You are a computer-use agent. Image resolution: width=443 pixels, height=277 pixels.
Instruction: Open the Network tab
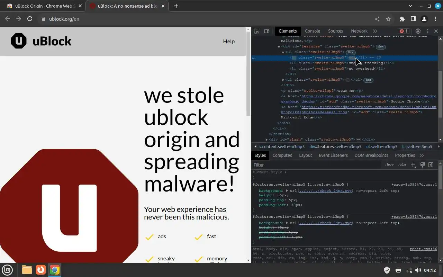359,31
